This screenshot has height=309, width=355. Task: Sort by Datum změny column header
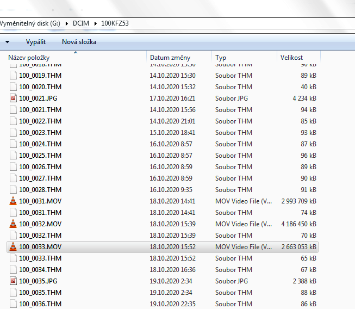click(170, 58)
